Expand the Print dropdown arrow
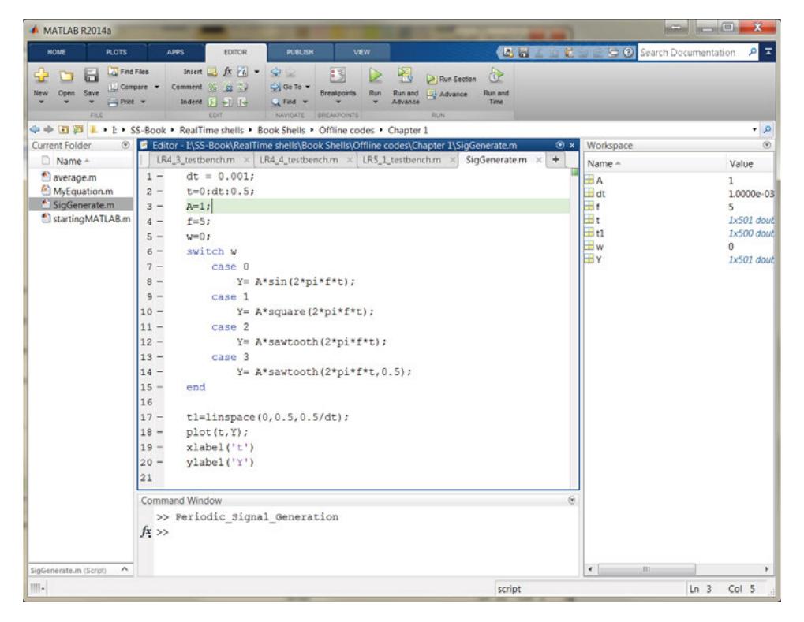The height and width of the screenshot is (622, 804). tap(143, 102)
